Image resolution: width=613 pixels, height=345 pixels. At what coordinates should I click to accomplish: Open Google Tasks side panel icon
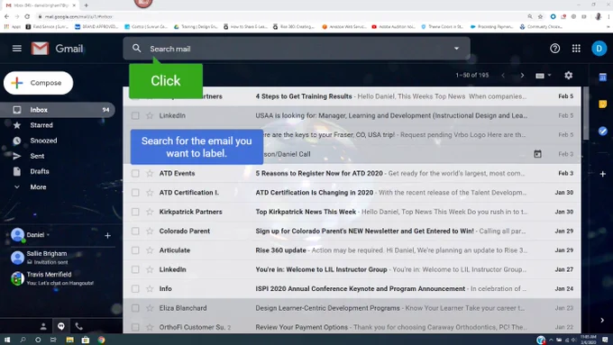602,131
